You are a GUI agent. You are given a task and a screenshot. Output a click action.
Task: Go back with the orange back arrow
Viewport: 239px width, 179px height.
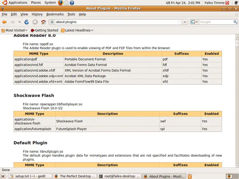(4, 22)
